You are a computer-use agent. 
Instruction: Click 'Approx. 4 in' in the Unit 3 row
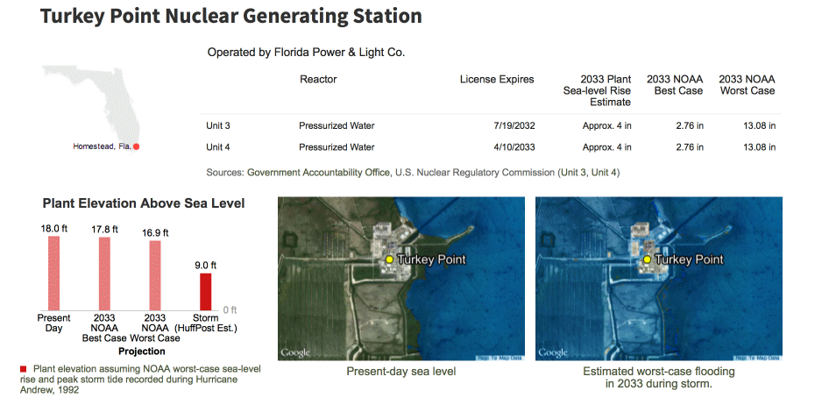pos(607,126)
